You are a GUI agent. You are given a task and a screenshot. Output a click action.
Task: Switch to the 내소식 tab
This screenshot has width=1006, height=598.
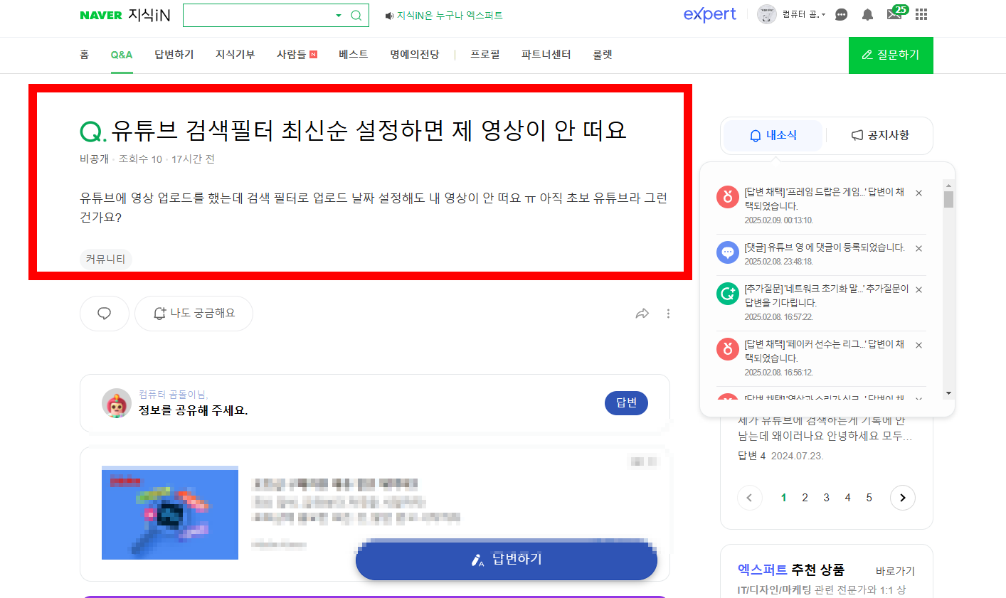[773, 135]
